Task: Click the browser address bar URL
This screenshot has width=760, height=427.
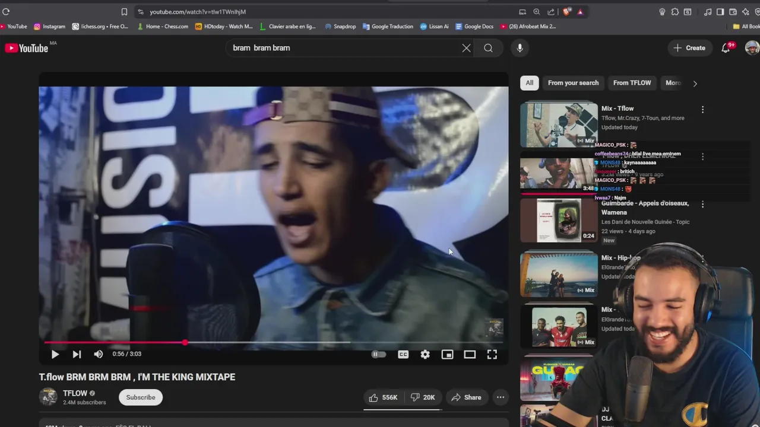Action: coord(198,12)
